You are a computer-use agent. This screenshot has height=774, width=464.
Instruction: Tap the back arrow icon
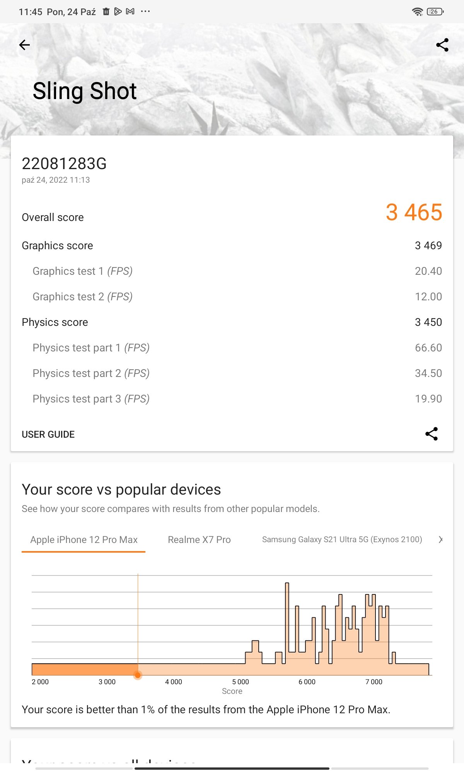pyautogui.click(x=24, y=45)
